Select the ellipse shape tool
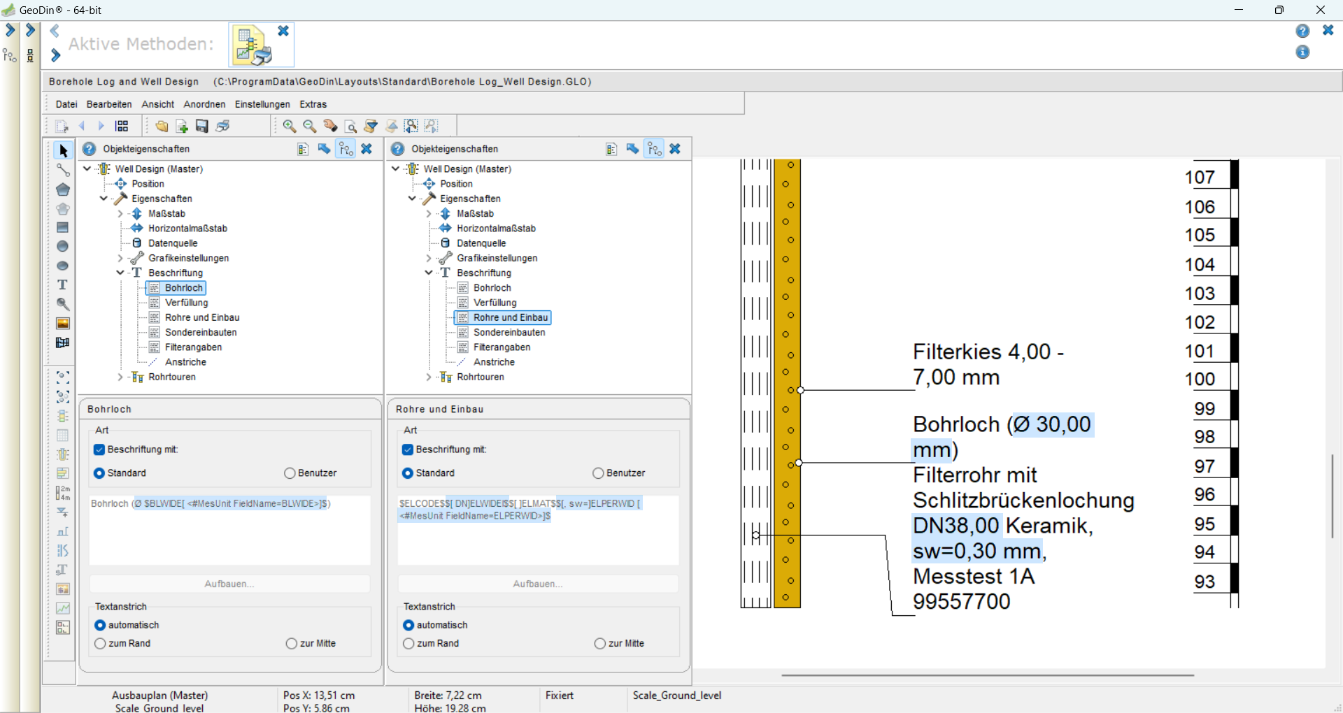 (63, 266)
